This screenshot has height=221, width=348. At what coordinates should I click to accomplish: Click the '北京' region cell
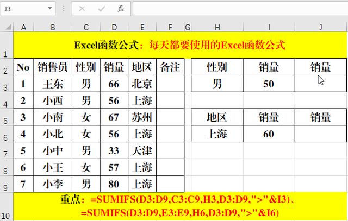pyautogui.click(x=142, y=84)
